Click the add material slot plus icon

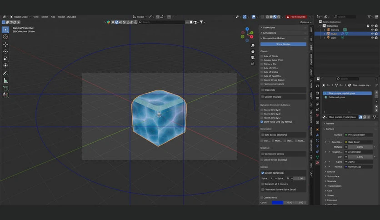[376, 92]
